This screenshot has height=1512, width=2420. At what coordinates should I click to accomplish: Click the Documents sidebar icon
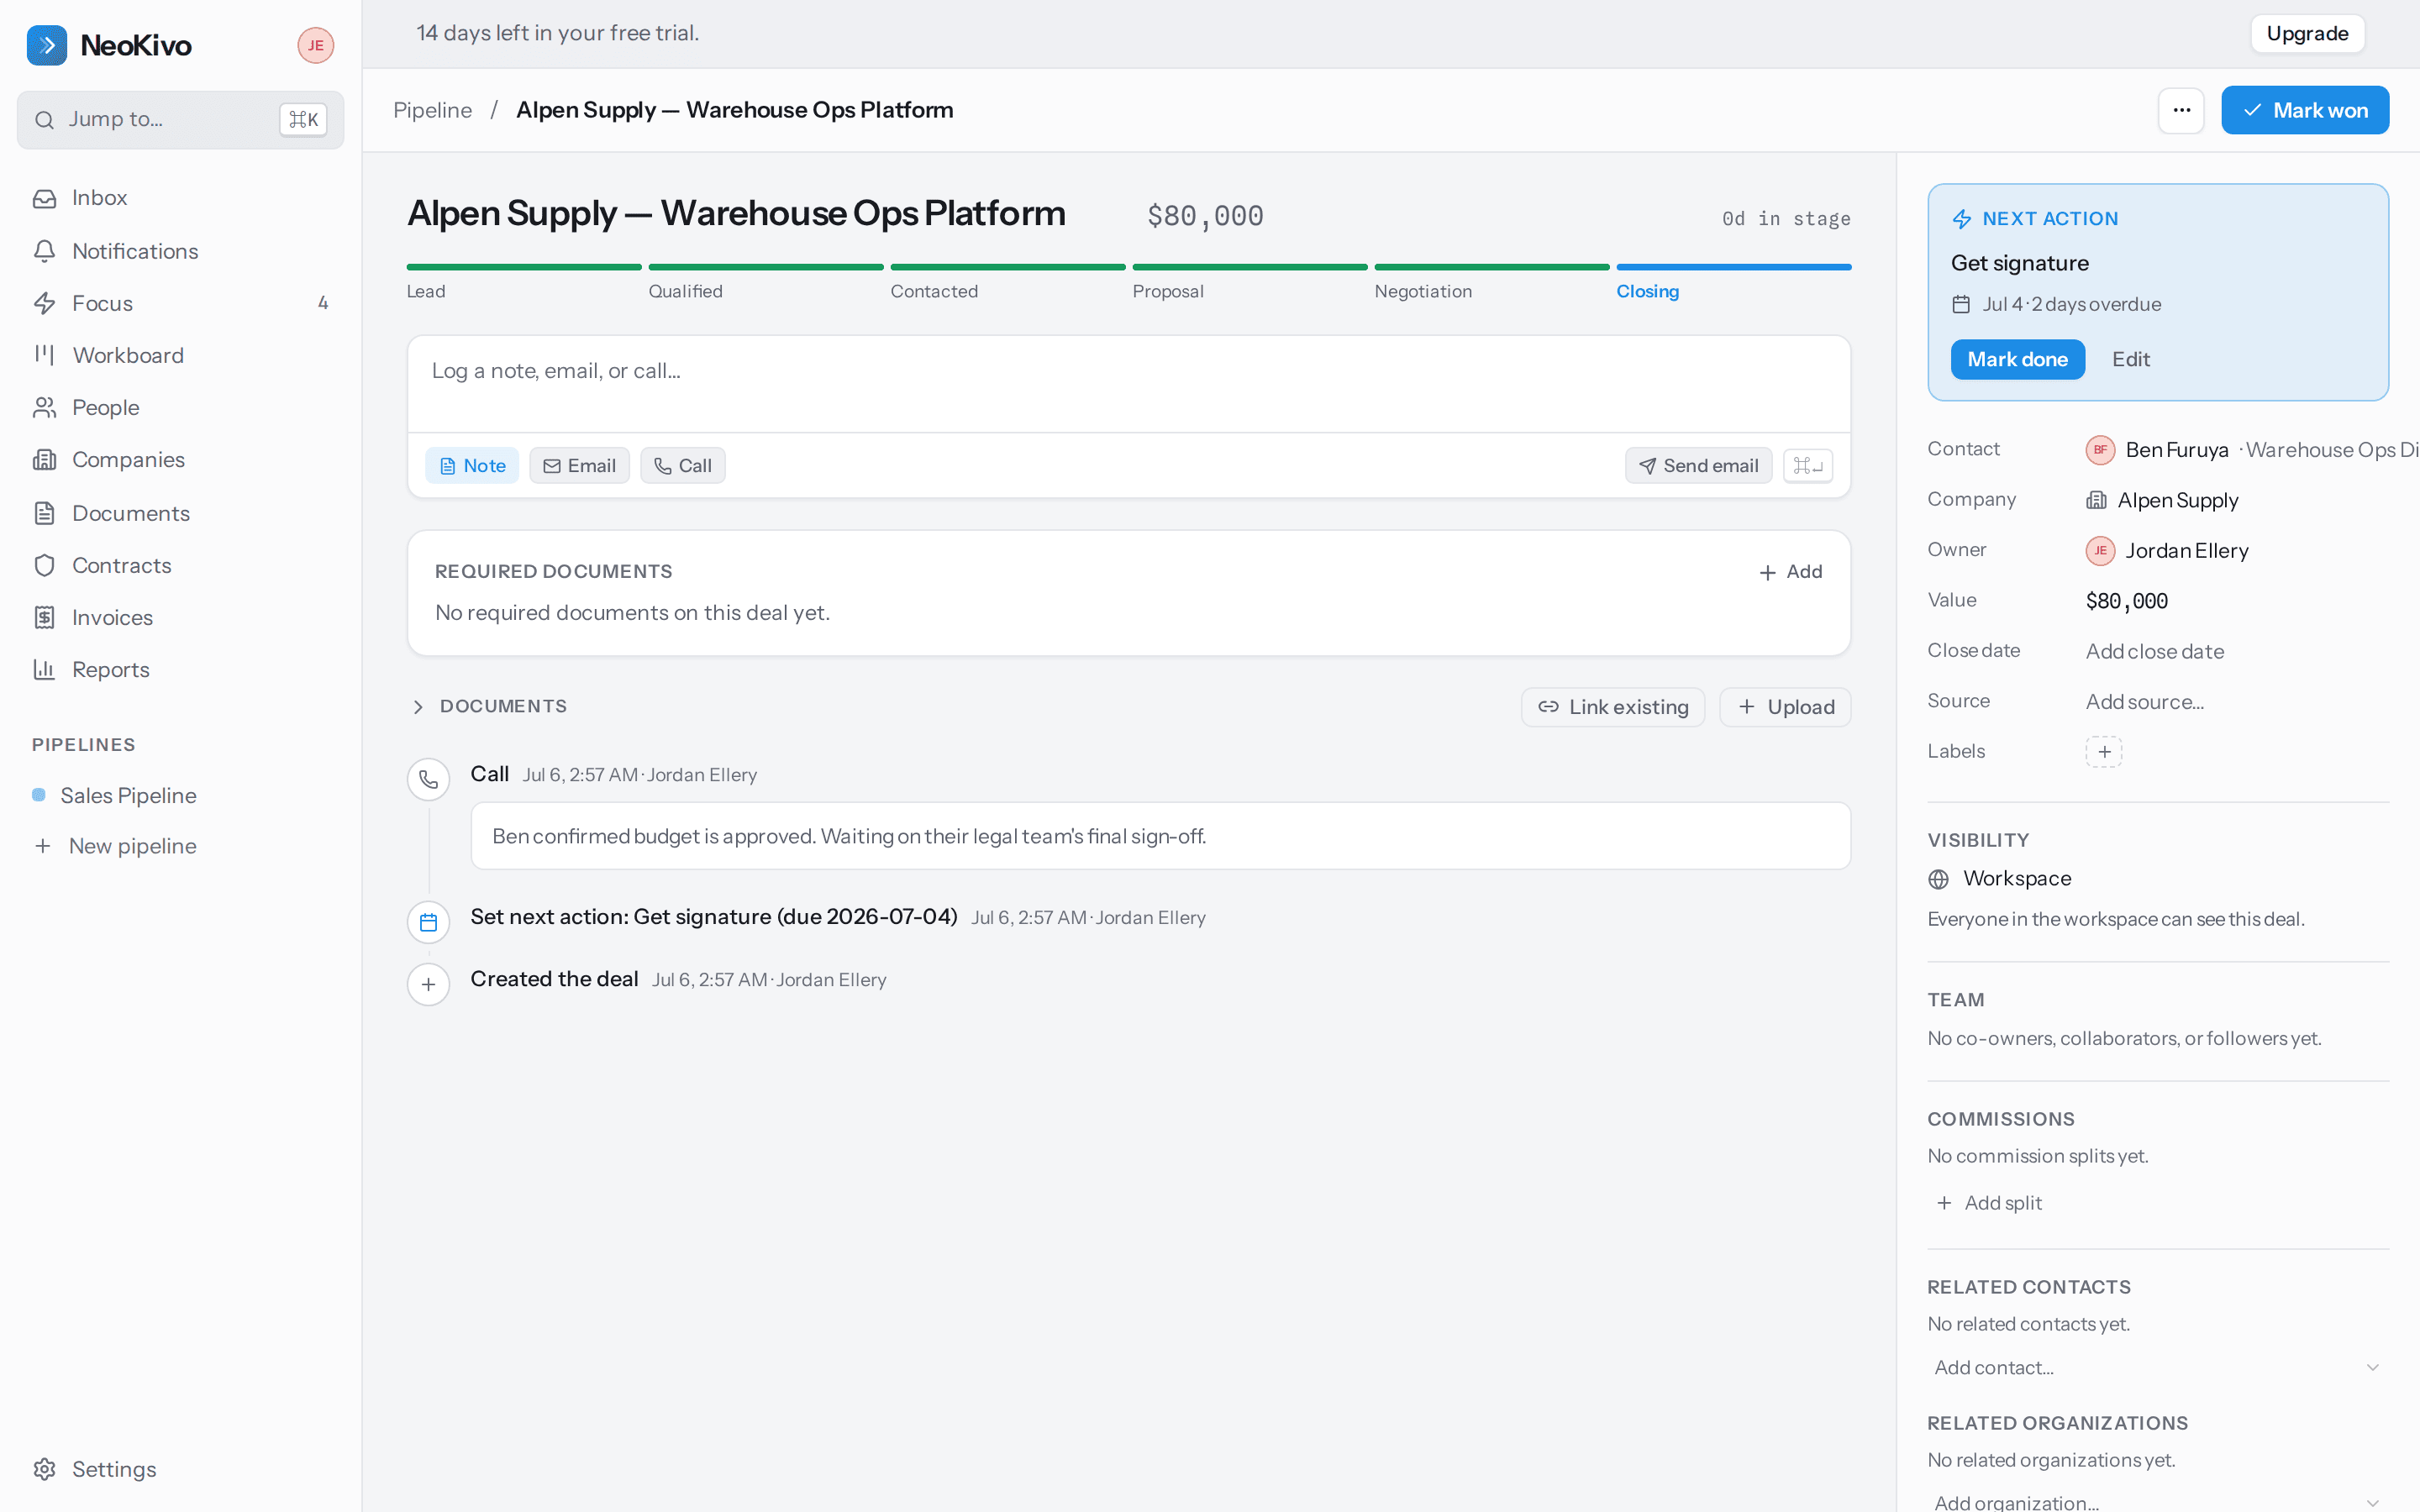click(44, 513)
